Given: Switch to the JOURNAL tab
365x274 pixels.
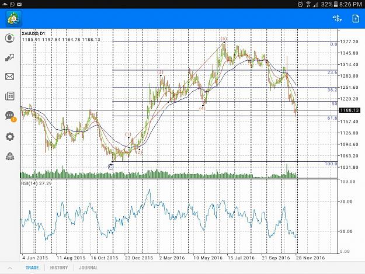Looking at the screenshot, I should click(88, 268).
